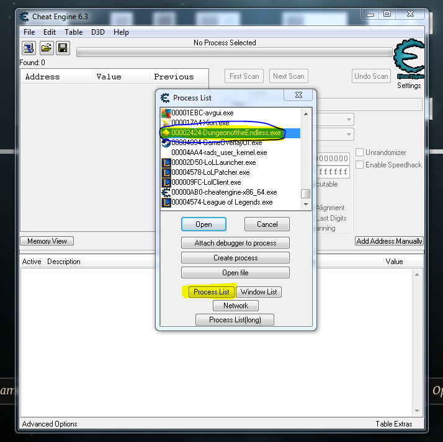Select League of Legends.exe process entry
Image resolution: width=443 pixels, height=442 pixels.
pyautogui.click(x=231, y=202)
